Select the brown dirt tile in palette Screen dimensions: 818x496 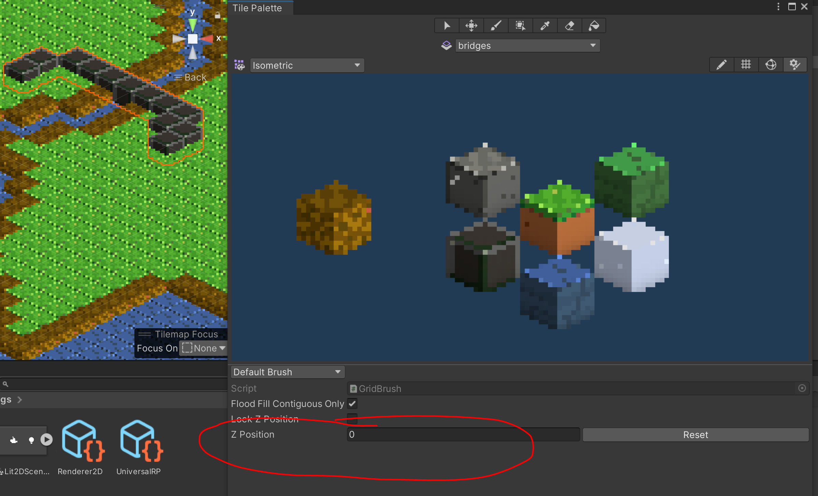click(x=334, y=217)
